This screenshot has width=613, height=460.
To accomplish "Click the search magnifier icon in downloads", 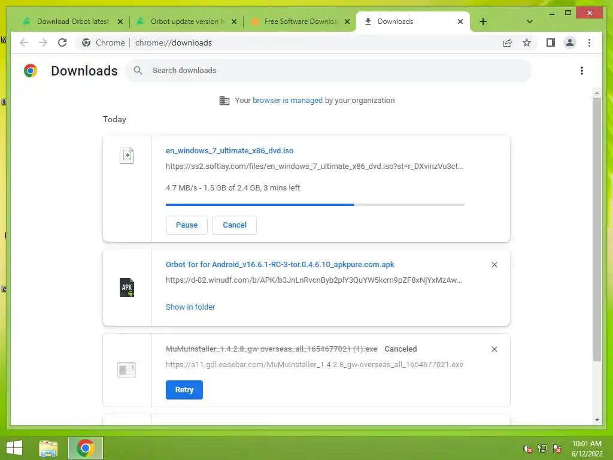I will click(138, 71).
